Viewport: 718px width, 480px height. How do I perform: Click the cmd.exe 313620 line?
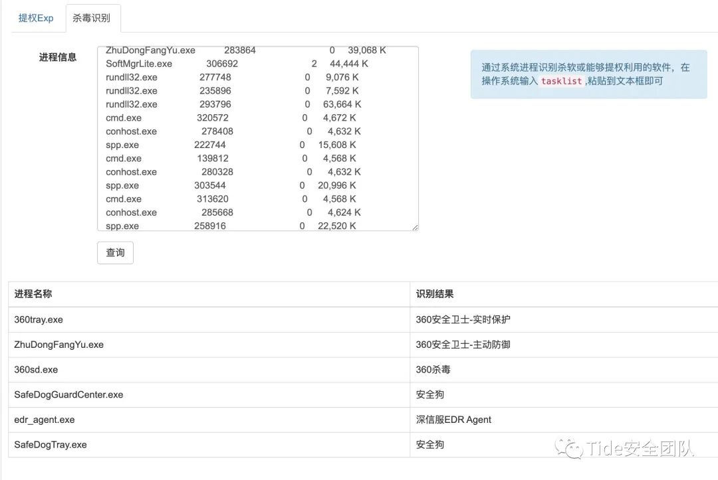pos(231,199)
